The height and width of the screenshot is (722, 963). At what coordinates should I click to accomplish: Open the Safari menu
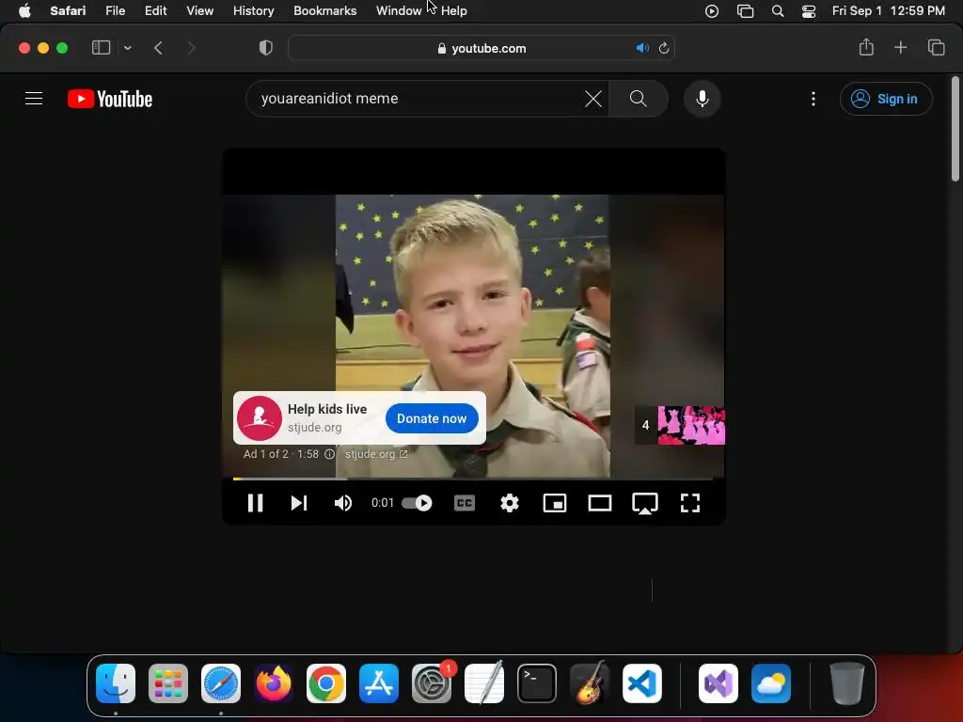pyautogui.click(x=68, y=10)
